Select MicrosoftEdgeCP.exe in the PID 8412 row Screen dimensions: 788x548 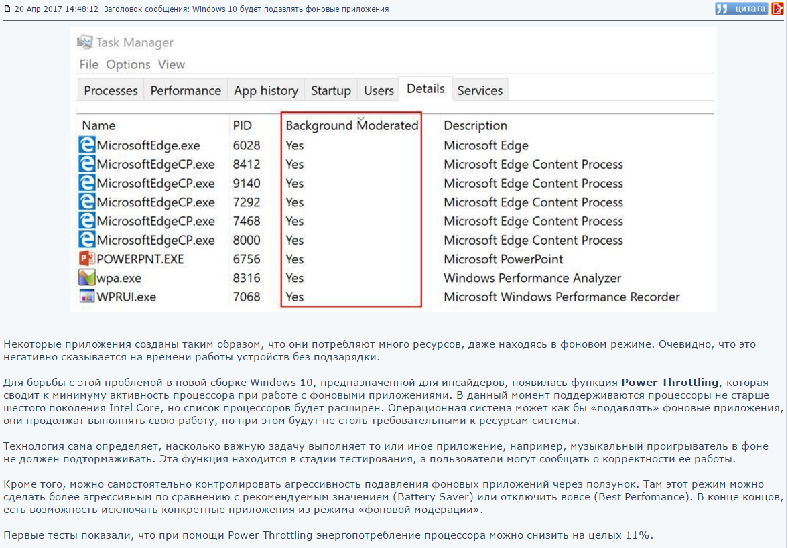tap(155, 165)
